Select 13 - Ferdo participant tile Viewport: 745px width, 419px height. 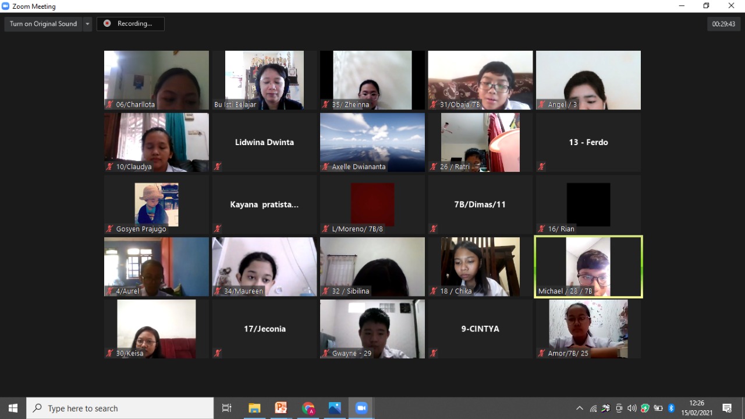coord(588,142)
